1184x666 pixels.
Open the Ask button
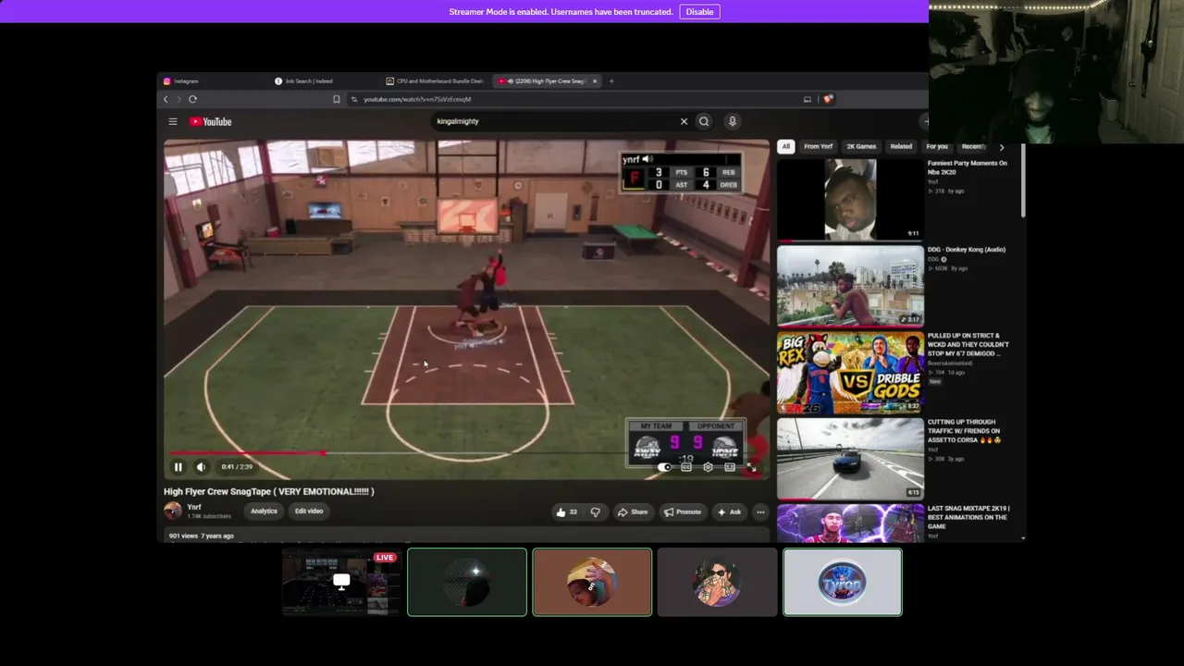729,512
